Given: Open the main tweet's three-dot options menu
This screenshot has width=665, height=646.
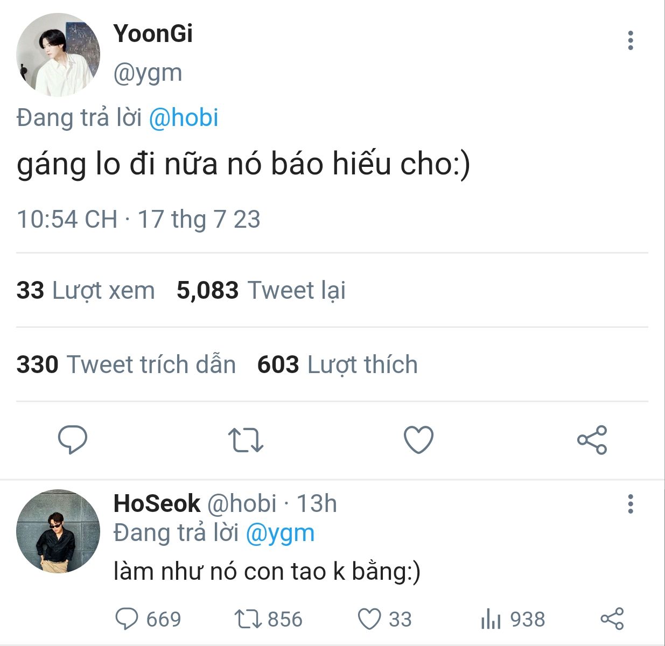Looking at the screenshot, I should [x=630, y=41].
